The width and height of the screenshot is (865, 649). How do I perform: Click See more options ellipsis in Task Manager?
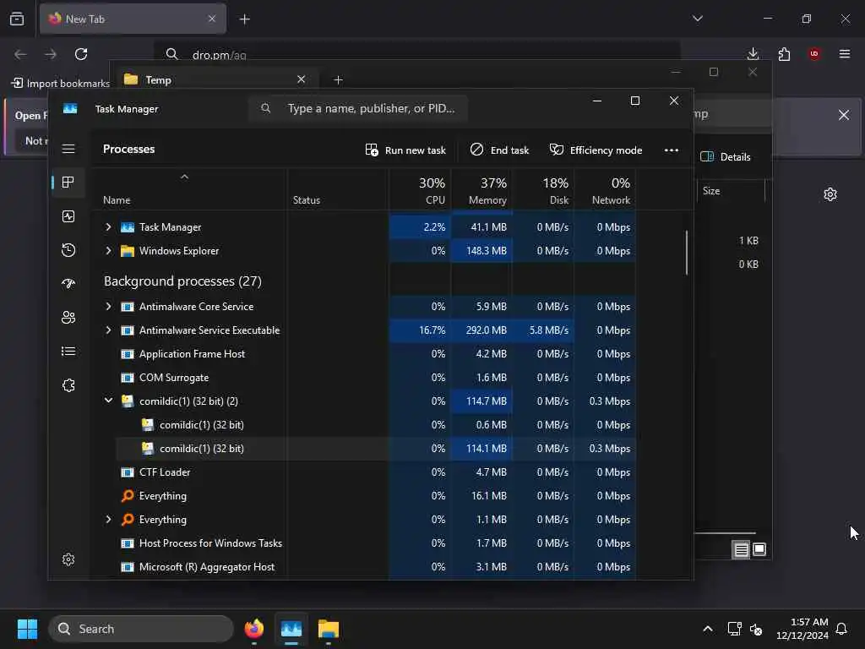coord(672,150)
